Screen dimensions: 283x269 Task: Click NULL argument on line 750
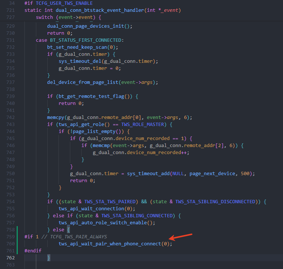tap(178, 174)
